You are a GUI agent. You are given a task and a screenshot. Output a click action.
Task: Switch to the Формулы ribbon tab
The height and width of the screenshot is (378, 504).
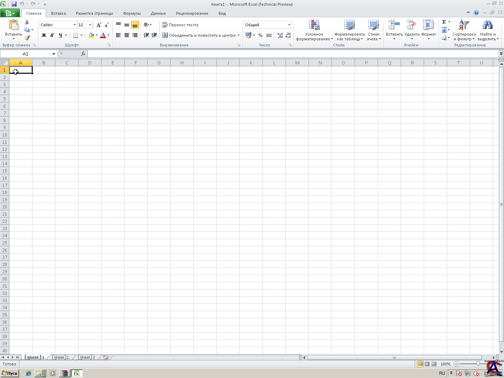(132, 13)
